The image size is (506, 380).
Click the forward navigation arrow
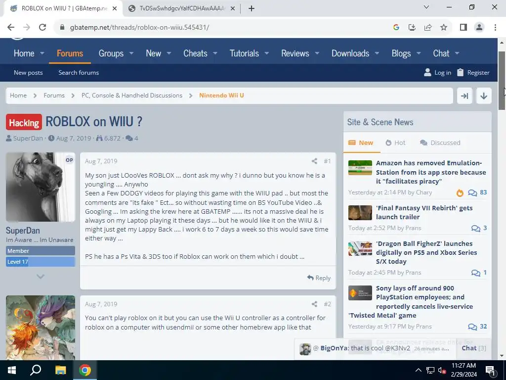click(27, 27)
